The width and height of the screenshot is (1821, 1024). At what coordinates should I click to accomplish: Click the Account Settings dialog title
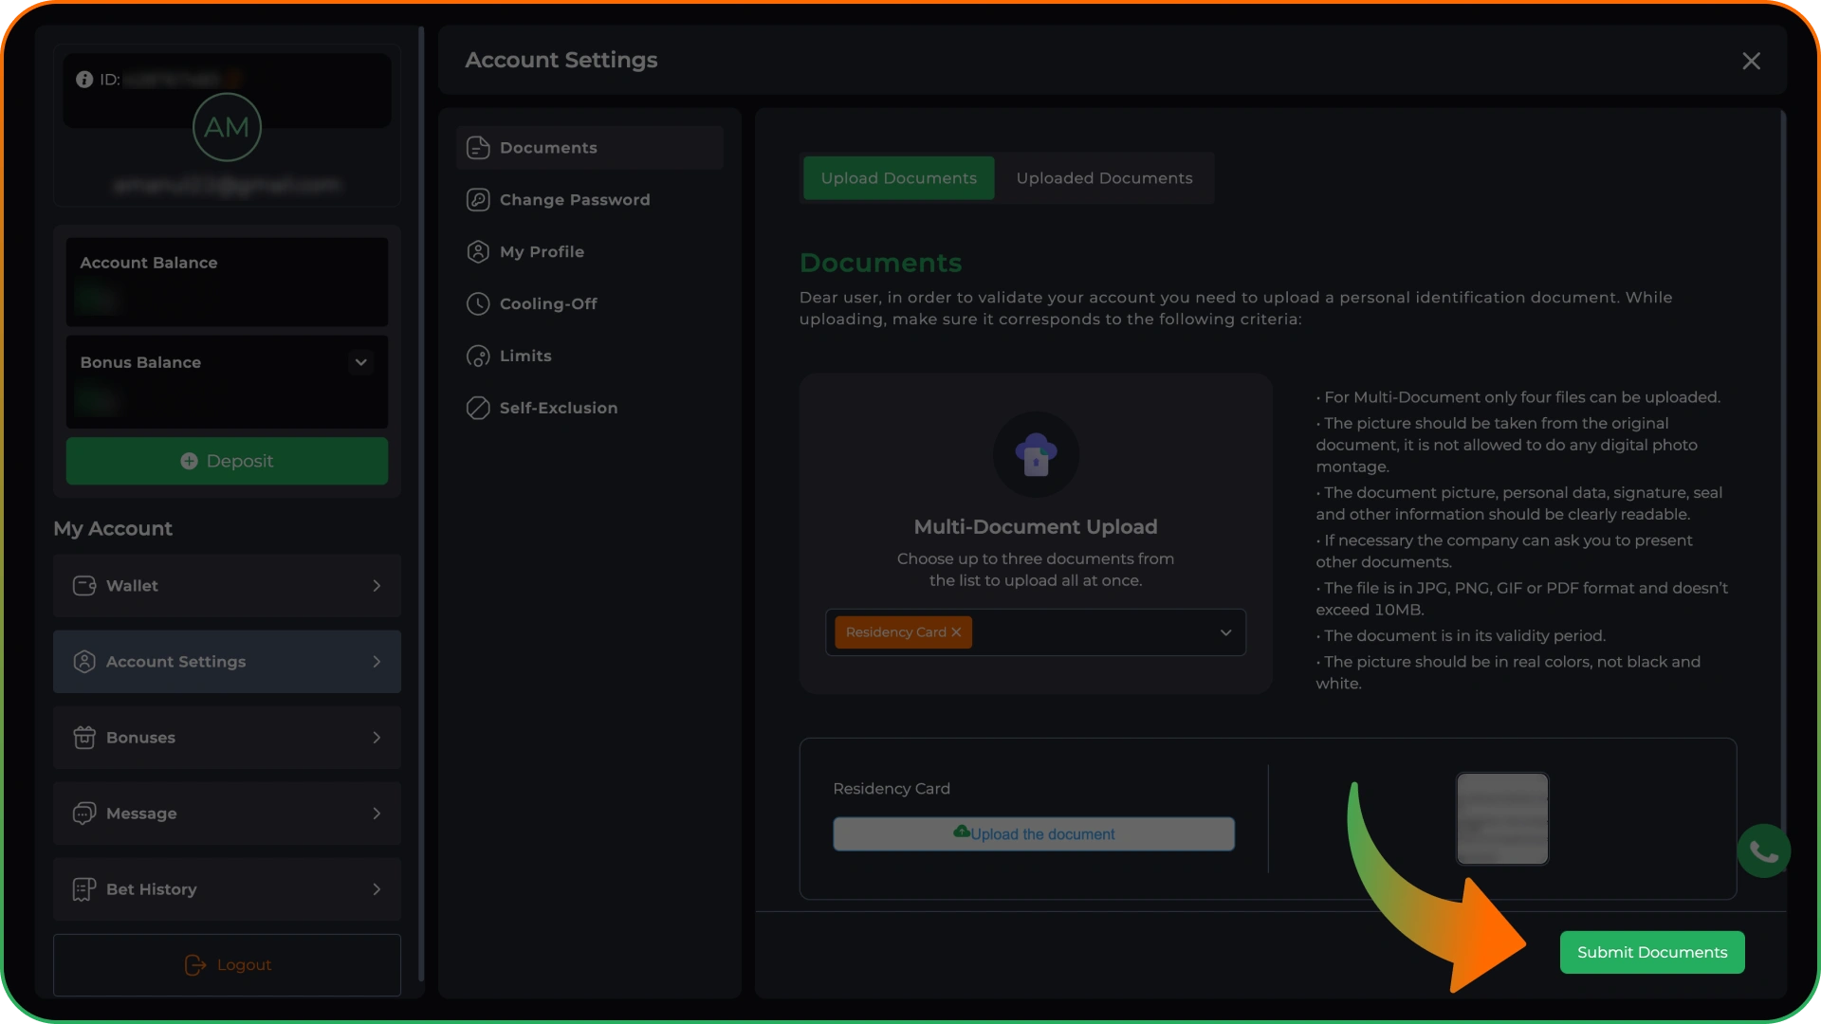point(561,60)
